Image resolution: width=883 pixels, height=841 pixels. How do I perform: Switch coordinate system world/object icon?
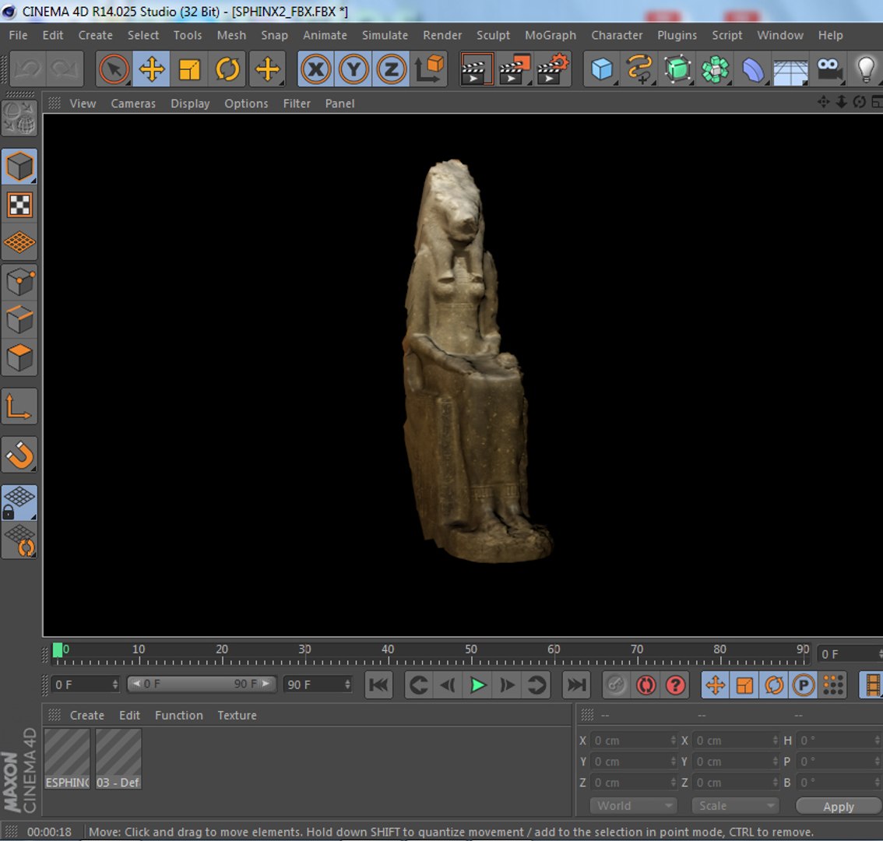pos(429,69)
